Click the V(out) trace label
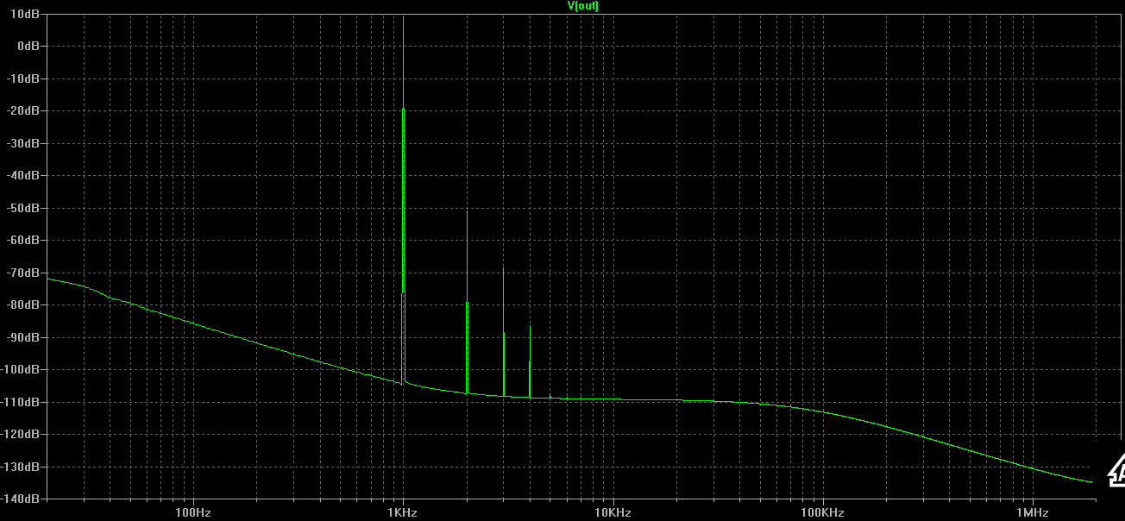1125x521 pixels. pos(582,6)
